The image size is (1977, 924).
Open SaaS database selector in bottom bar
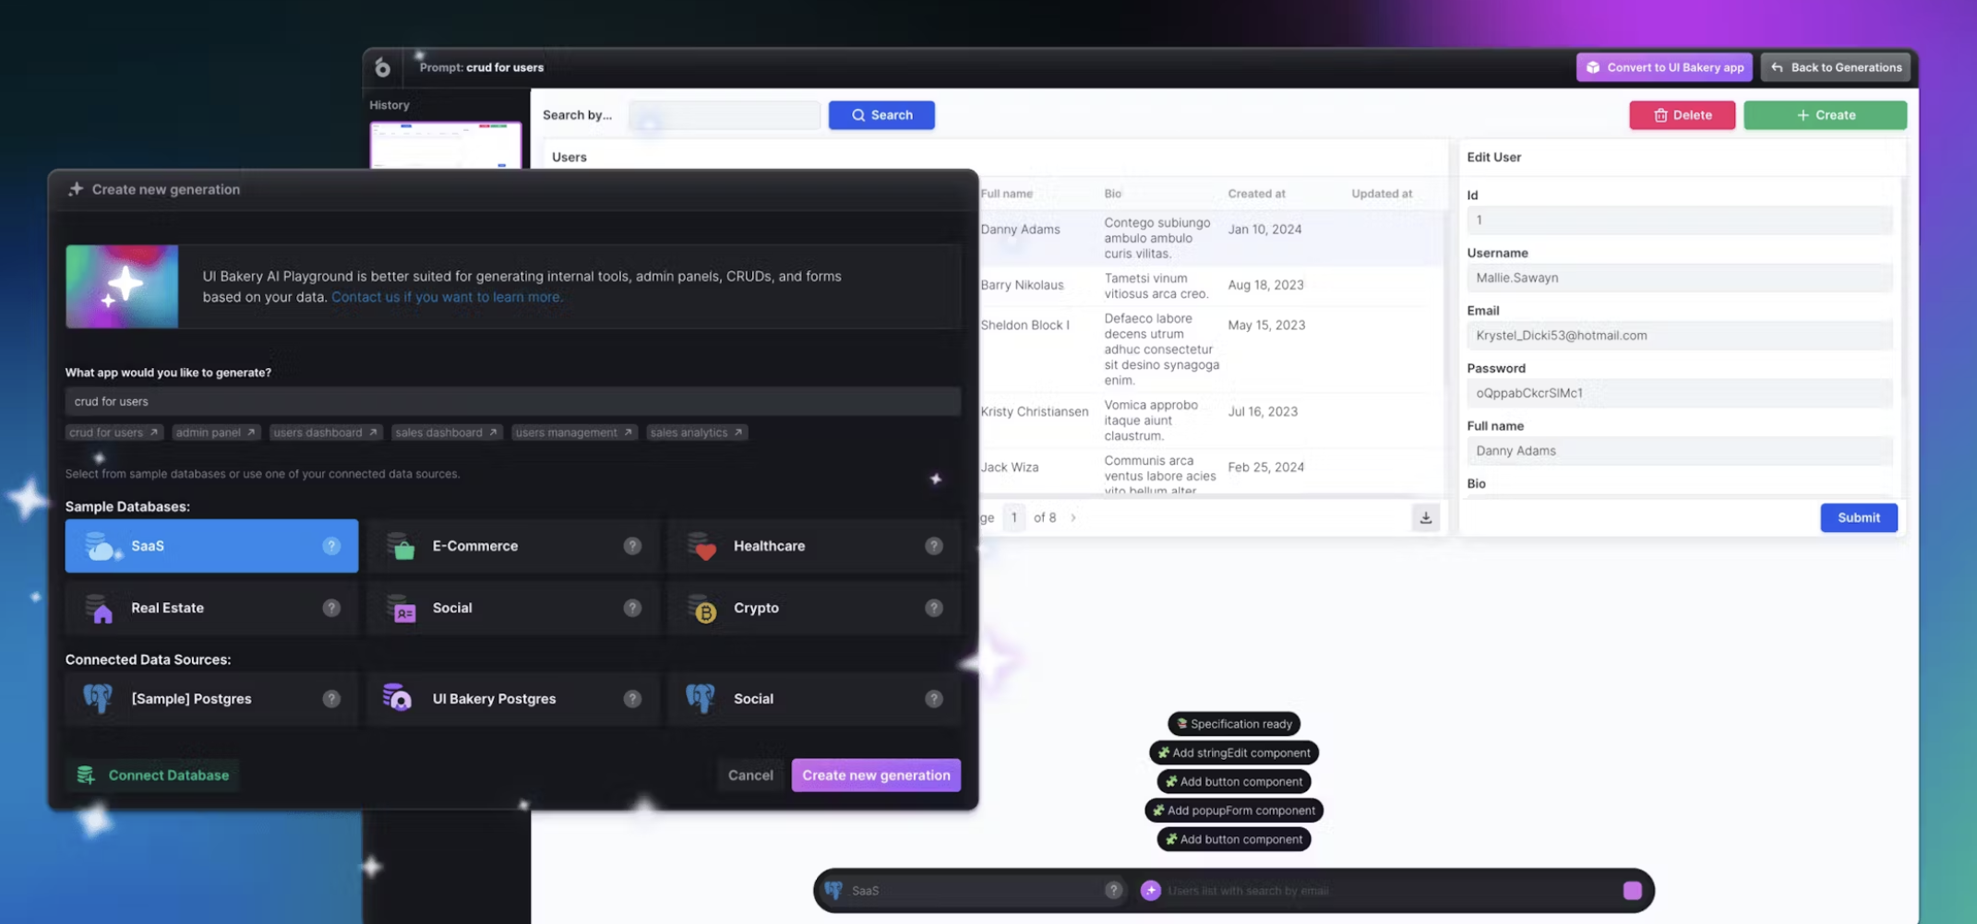coord(973,890)
